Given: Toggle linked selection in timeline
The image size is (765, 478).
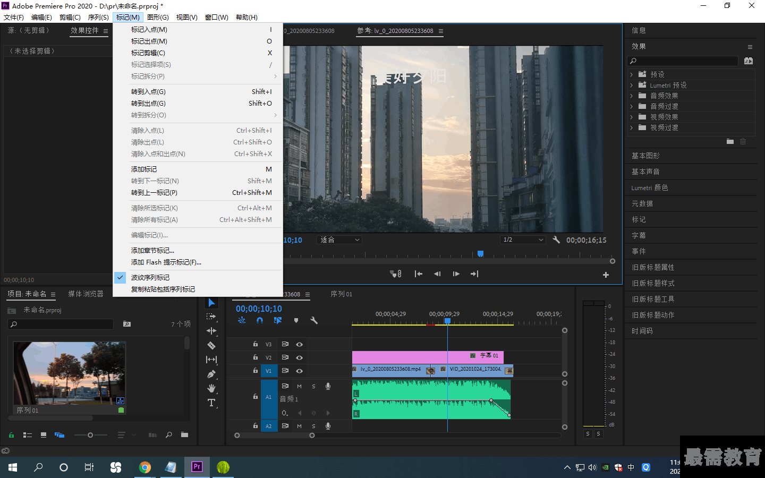Looking at the screenshot, I should click(x=277, y=320).
